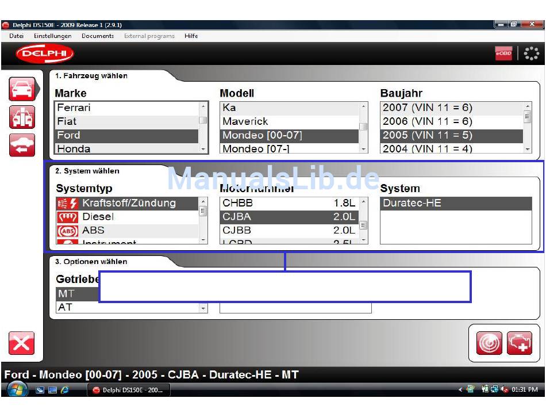Viewport: 546px width, 417px height.
Task: Open the multi-vehicle icon in left sidebar
Action: tap(22, 117)
